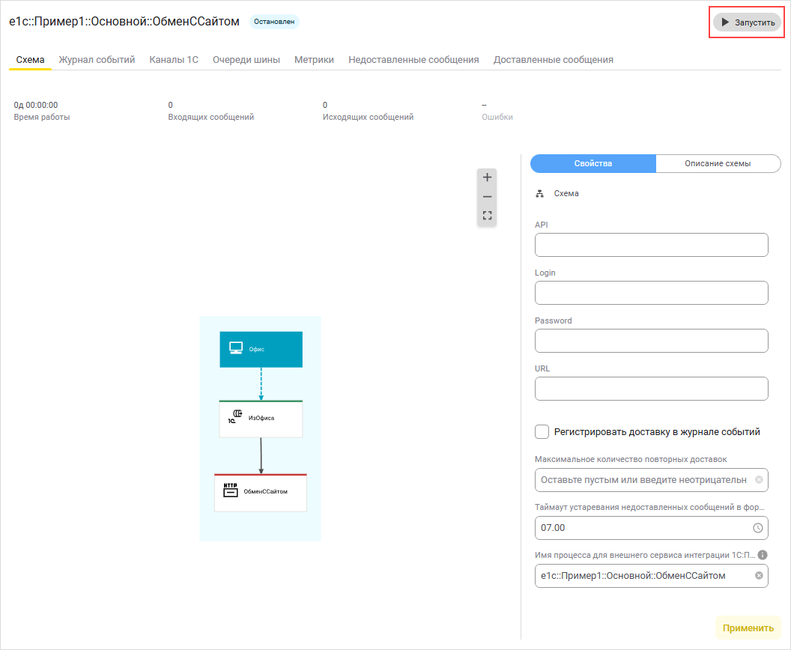Open the Журнал событий tab
Screen dimensions: 791x650
point(97,60)
